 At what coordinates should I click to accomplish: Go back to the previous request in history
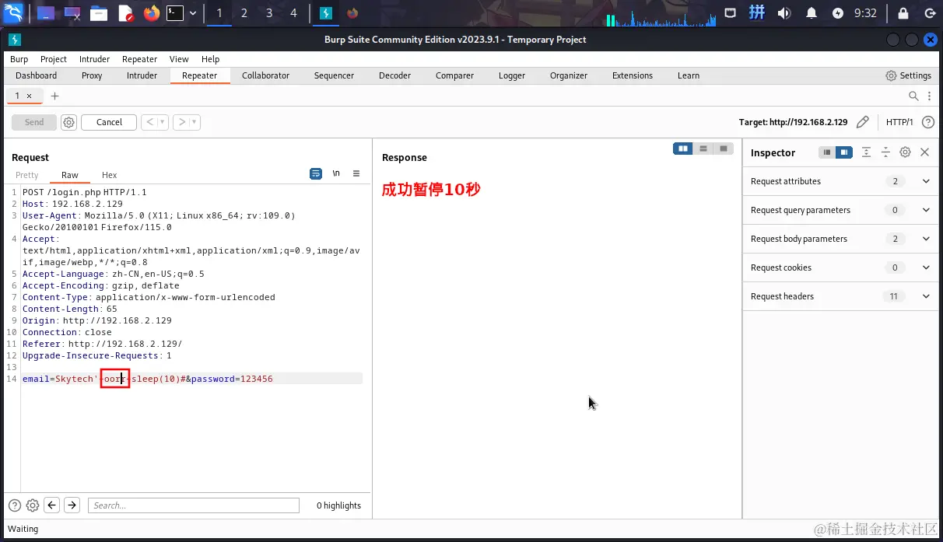pos(149,122)
